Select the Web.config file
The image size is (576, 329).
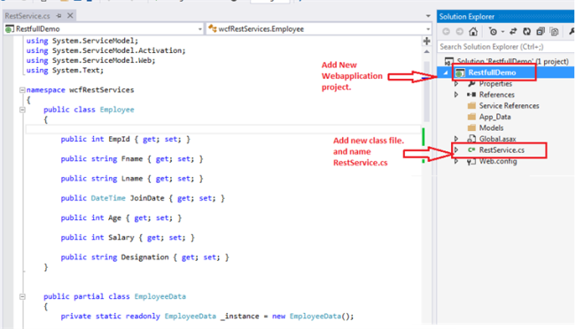point(498,161)
